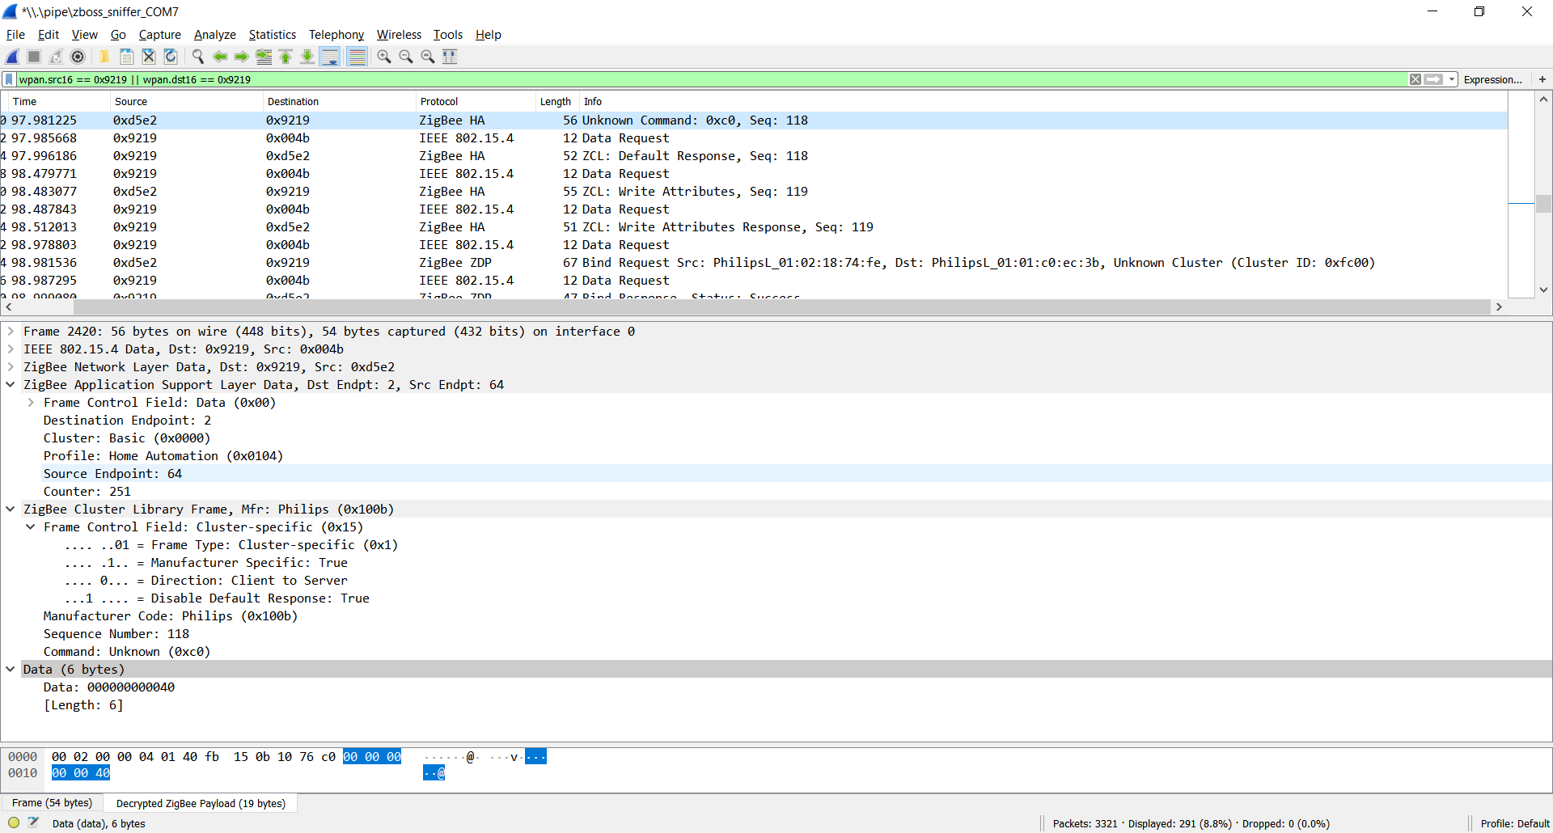This screenshot has height=833, width=1553.
Task: Save this capture file
Action: tap(126, 57)
